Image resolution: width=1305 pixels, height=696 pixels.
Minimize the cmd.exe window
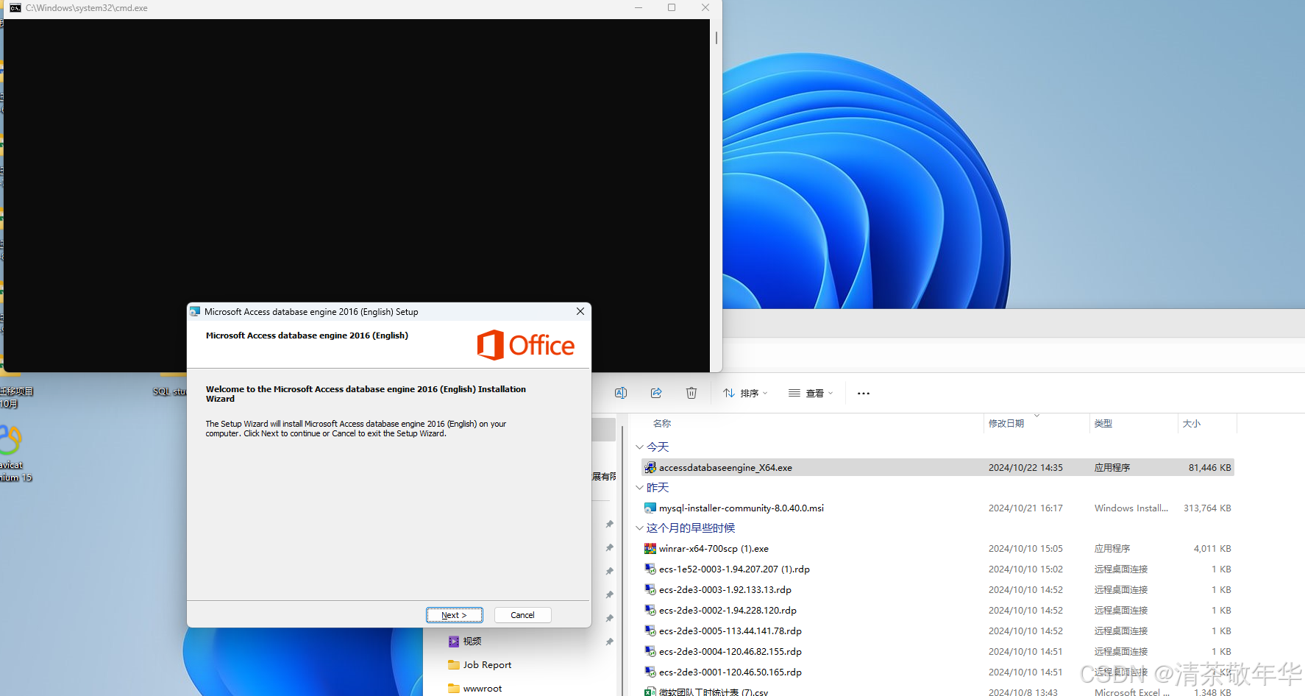pos(639,7)
